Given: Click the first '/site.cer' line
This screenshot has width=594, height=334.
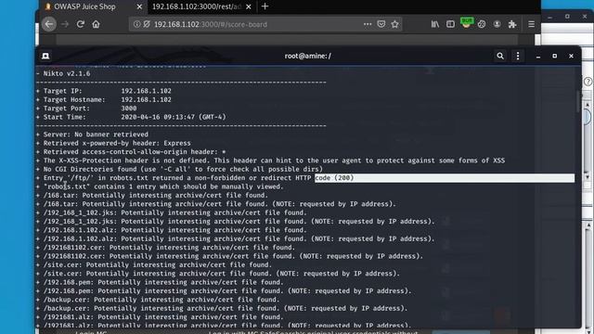Looking at the screenshot, I should coord(154,265).
